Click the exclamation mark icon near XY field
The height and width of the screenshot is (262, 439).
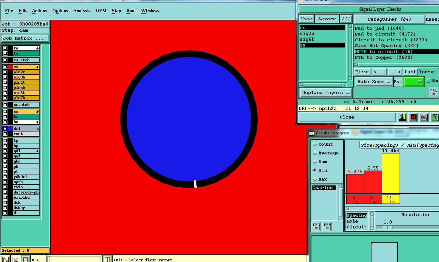tap(107, 259)
